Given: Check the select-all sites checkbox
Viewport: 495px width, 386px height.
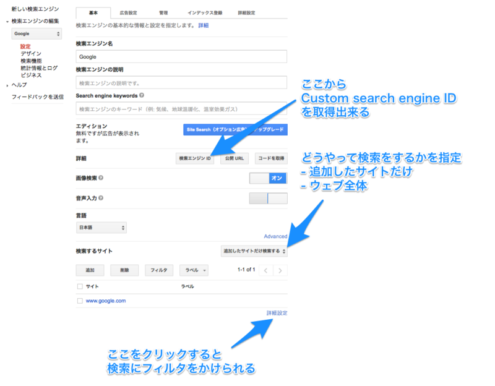Looking at the screenshot, I should click(x=80, y=286).
